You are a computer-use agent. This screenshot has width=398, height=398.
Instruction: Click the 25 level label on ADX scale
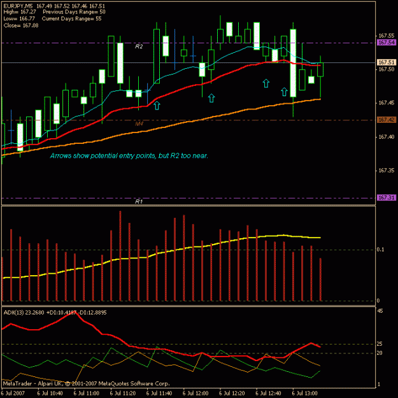[380, 344]
